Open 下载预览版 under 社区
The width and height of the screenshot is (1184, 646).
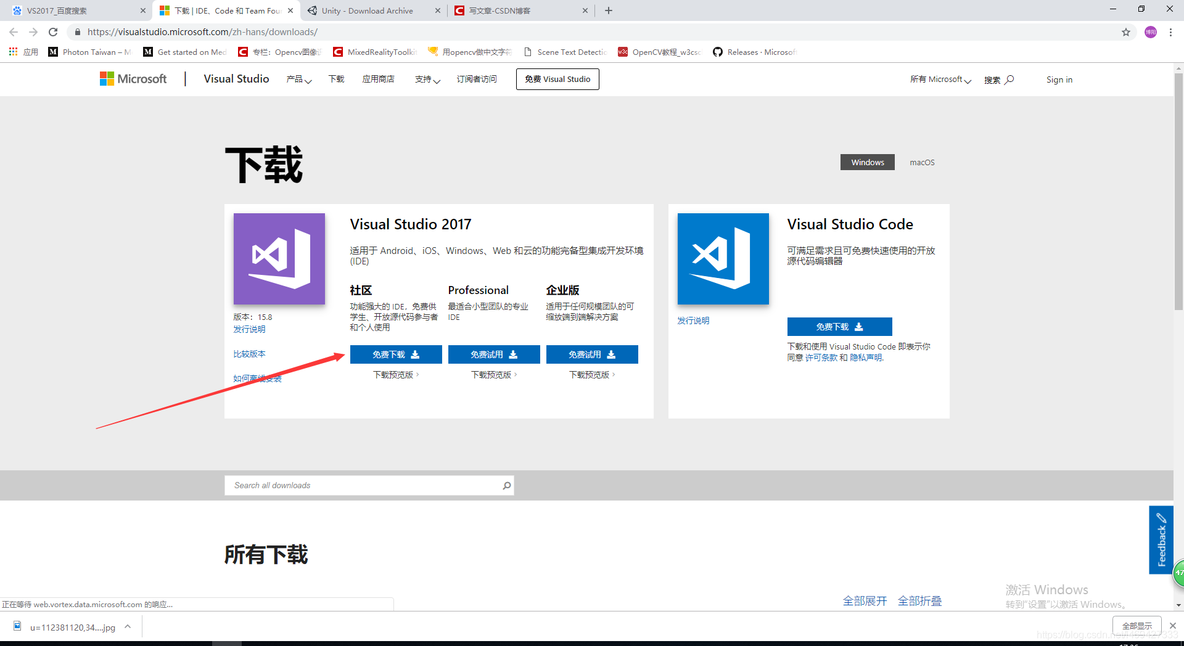(396, 375)
